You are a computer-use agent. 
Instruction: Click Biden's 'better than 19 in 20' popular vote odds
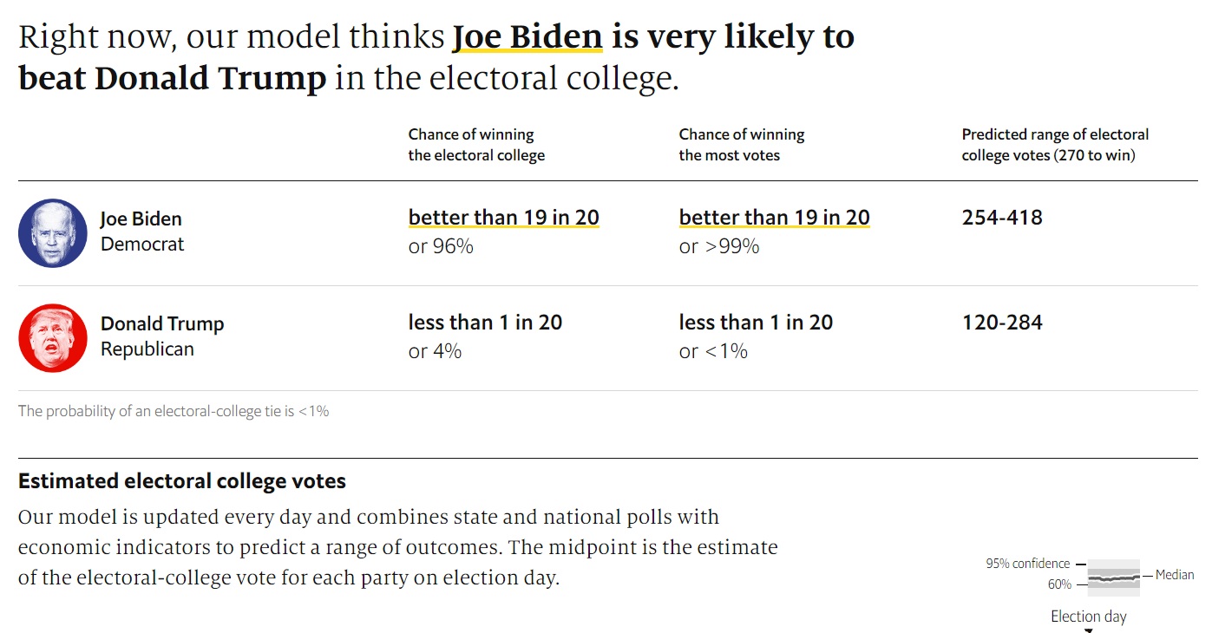pos(774,218)
